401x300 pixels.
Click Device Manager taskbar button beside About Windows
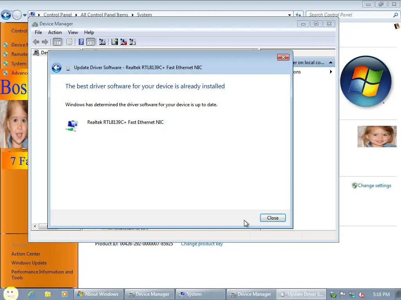(x=149, y=294)
